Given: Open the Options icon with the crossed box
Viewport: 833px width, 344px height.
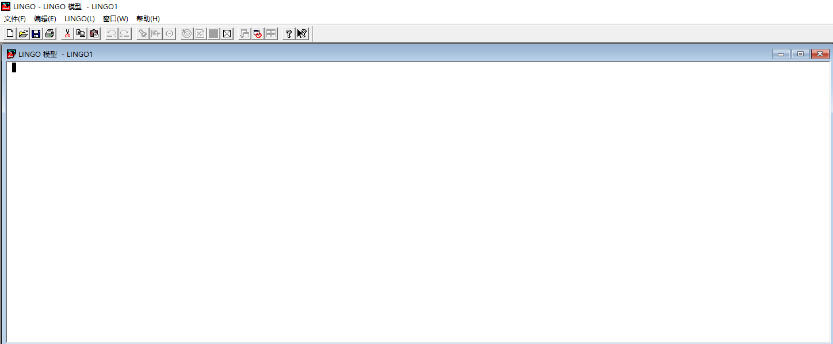Looking at the screenshot, I should tap(227, 34).
